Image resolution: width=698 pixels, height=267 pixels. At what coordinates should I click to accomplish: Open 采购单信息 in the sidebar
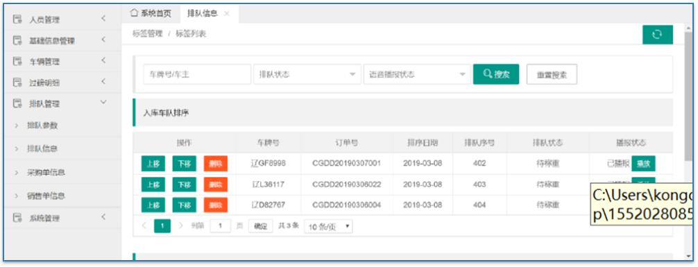pyautogui.click(x=46, y=172)
